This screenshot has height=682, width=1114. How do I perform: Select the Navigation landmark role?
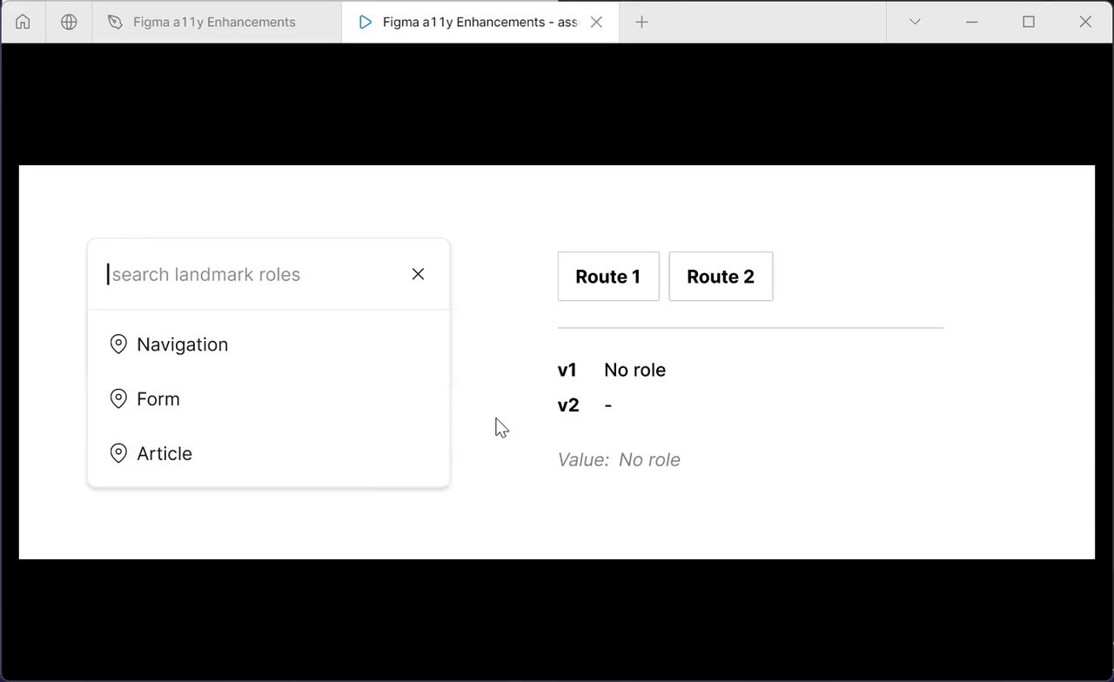tap(182, 344)
